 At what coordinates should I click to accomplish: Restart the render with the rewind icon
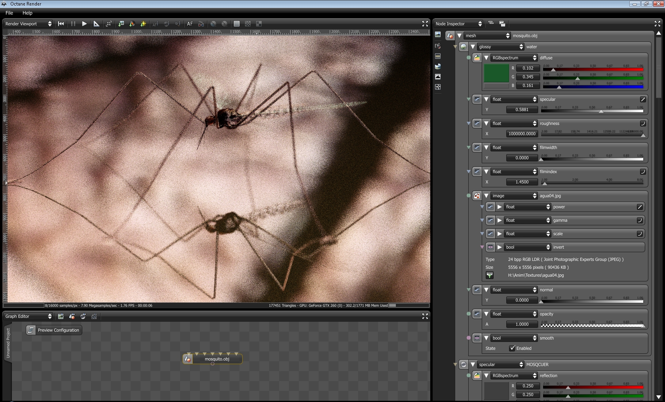tap(61, 24)
